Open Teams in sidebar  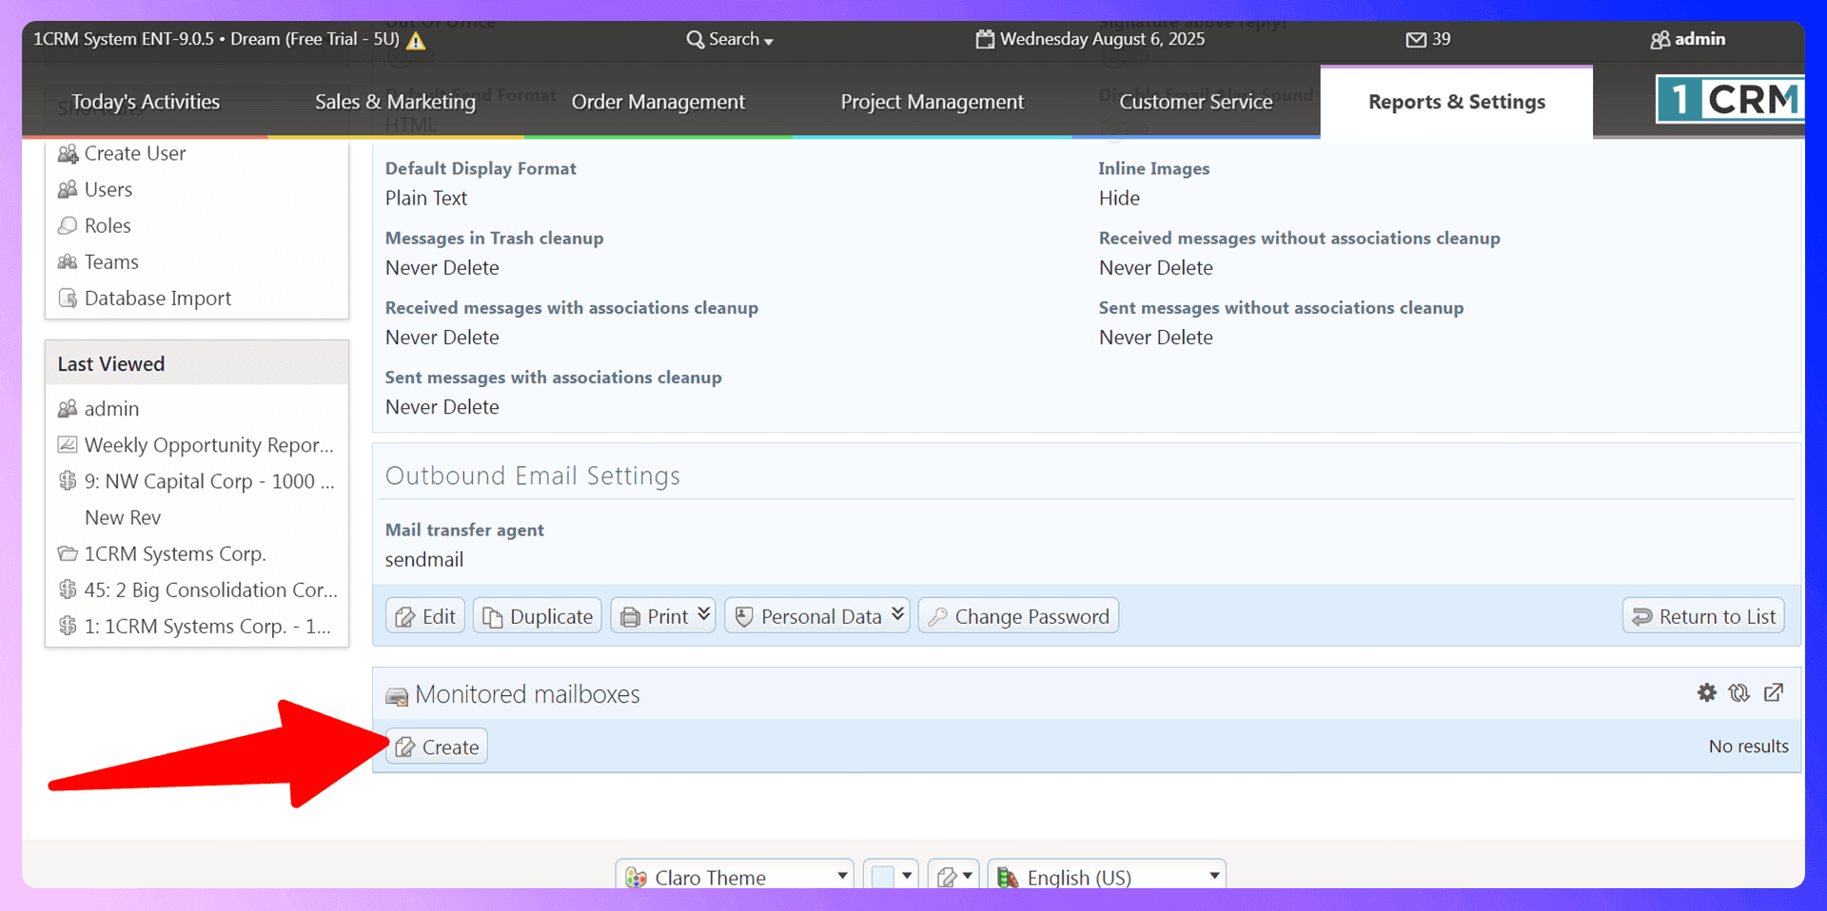coord(110,262)
